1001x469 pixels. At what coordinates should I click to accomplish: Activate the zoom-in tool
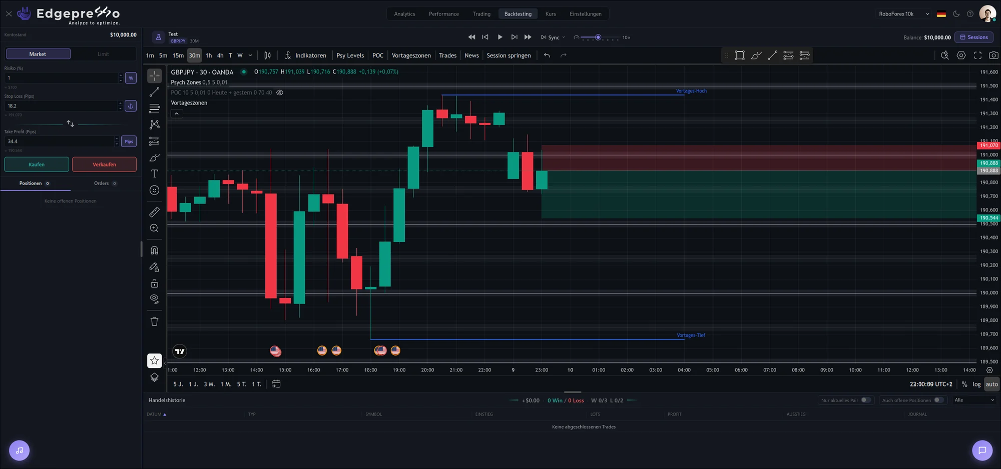coord(154,228)
